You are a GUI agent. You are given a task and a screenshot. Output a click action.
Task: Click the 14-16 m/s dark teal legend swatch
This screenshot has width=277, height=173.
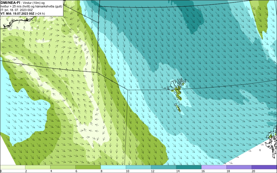click(189, 167)
